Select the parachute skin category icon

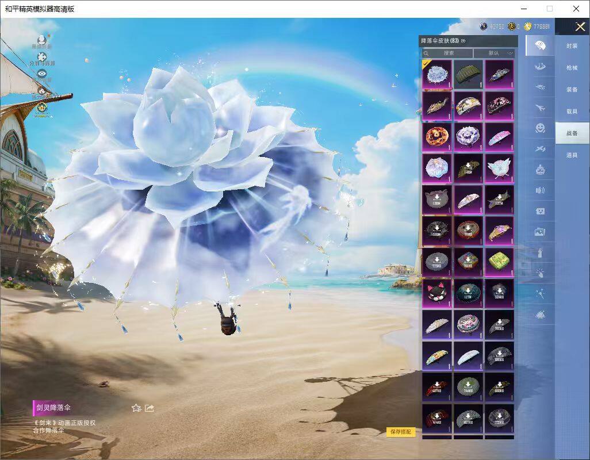[540, 45]
